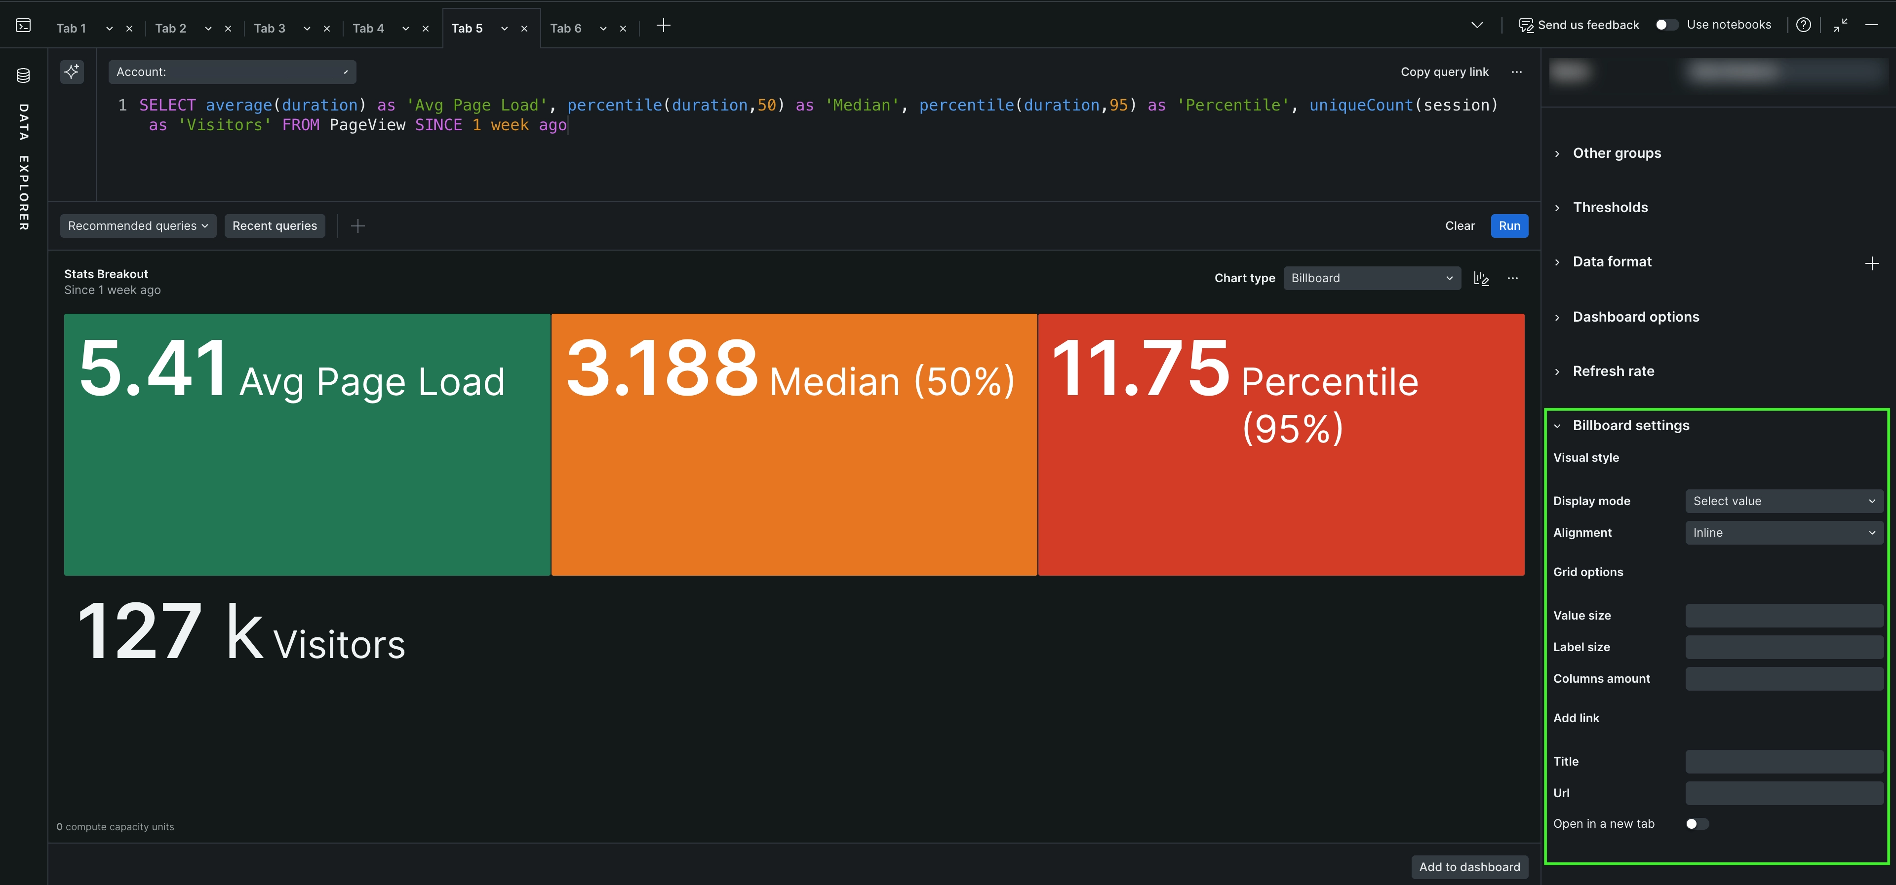The width and height of the screenshot is (1896, 885).
Task: Expand the Thresholds section
Action: click(x=1610, y=208)
